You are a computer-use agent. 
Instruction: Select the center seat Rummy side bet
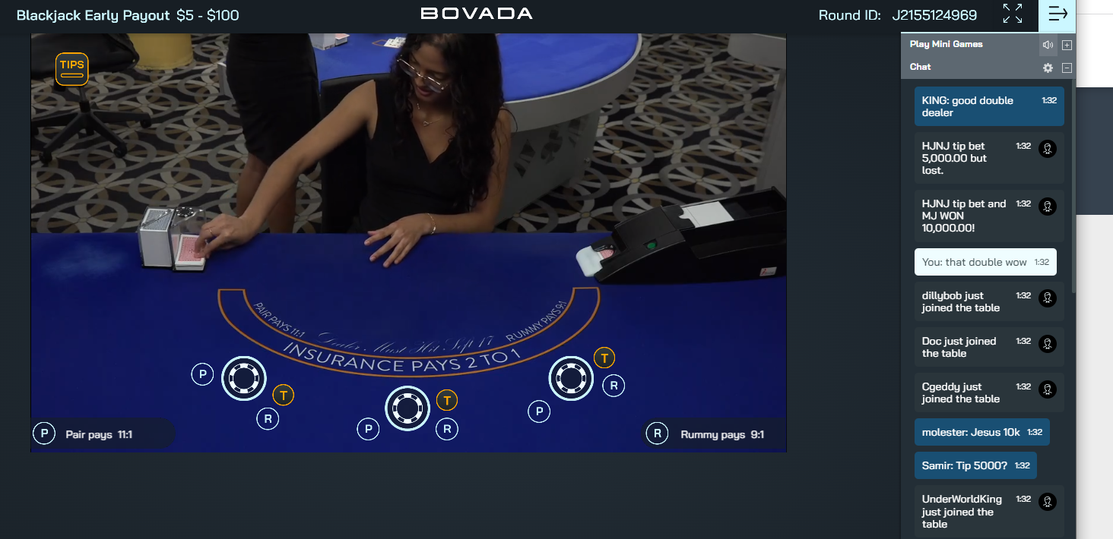[x=447, y=429]
